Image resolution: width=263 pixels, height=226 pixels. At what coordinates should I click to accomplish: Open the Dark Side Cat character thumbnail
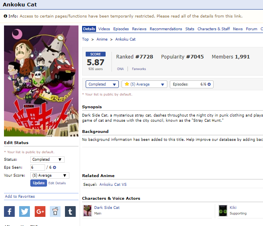[x=88, y=210]
